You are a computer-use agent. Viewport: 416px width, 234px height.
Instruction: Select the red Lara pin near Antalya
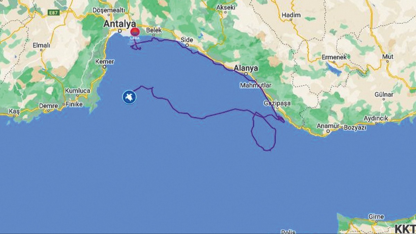coord(135,32)
